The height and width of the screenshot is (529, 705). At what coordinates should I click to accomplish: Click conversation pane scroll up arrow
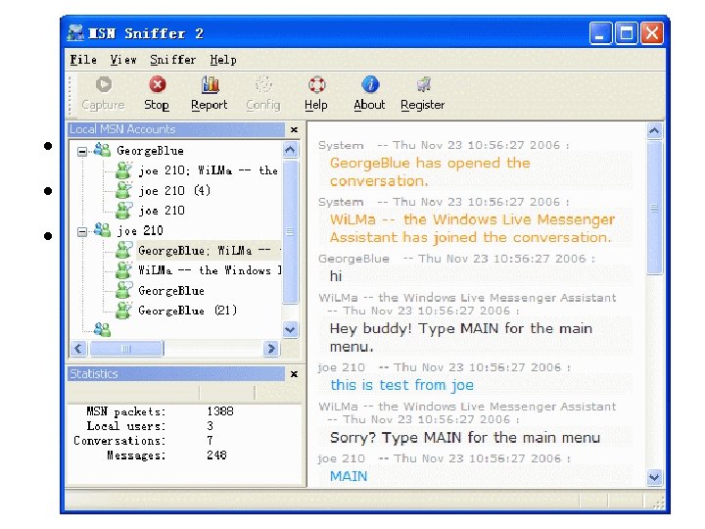(x=654, y=131)
